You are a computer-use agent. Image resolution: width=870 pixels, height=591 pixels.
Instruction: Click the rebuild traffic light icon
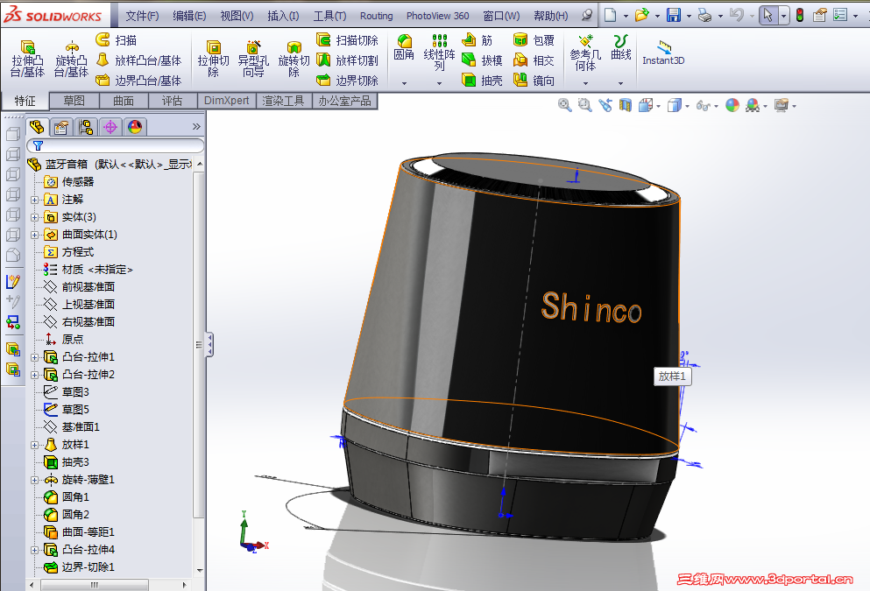[x=800, y=15]
